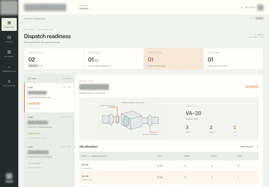Click the Kit incomplete status badge

(x=252, y=87)
